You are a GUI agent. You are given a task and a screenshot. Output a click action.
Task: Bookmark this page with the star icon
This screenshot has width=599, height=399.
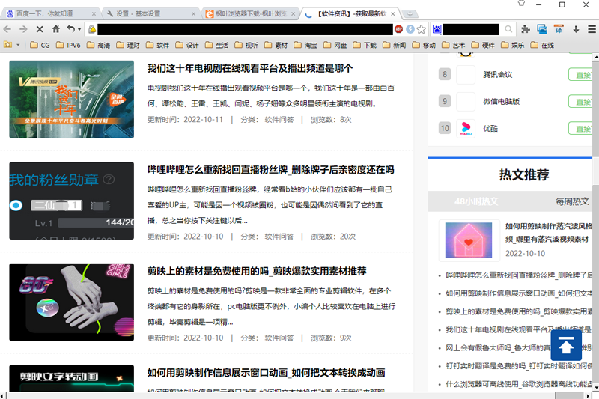click(x=422, y=29)
